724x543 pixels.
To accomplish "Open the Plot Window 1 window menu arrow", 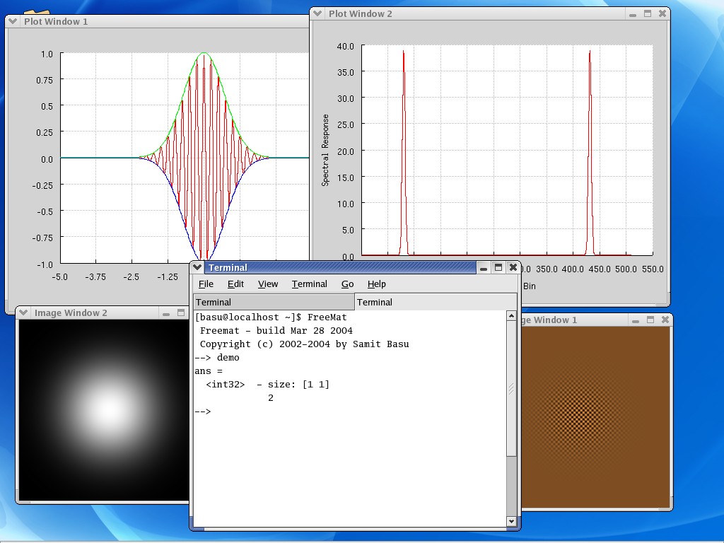I will pyautogui.click(x=13, y=21).
